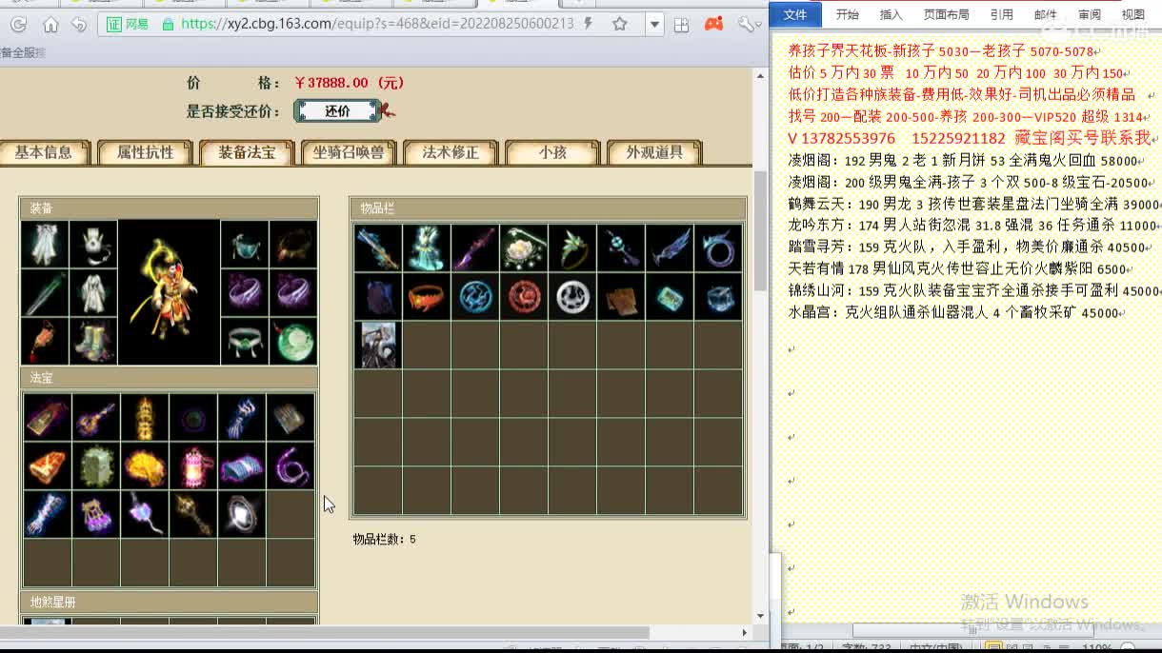Screen dimensions: 1162x653
Task: Select the teal necklace equipment icon
Action: (245, 245)
